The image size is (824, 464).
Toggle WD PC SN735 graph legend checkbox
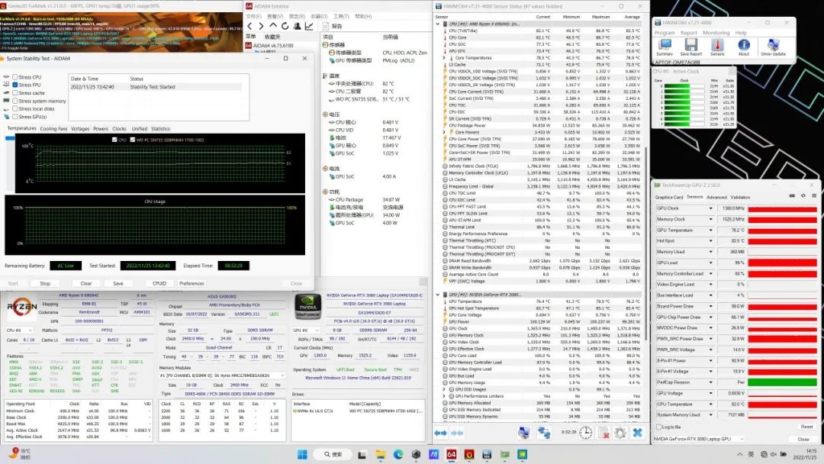click(133, 140)
